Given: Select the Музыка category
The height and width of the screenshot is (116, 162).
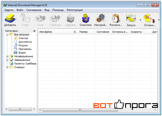Looking at the screenshot, I should [x=23, y=45].
